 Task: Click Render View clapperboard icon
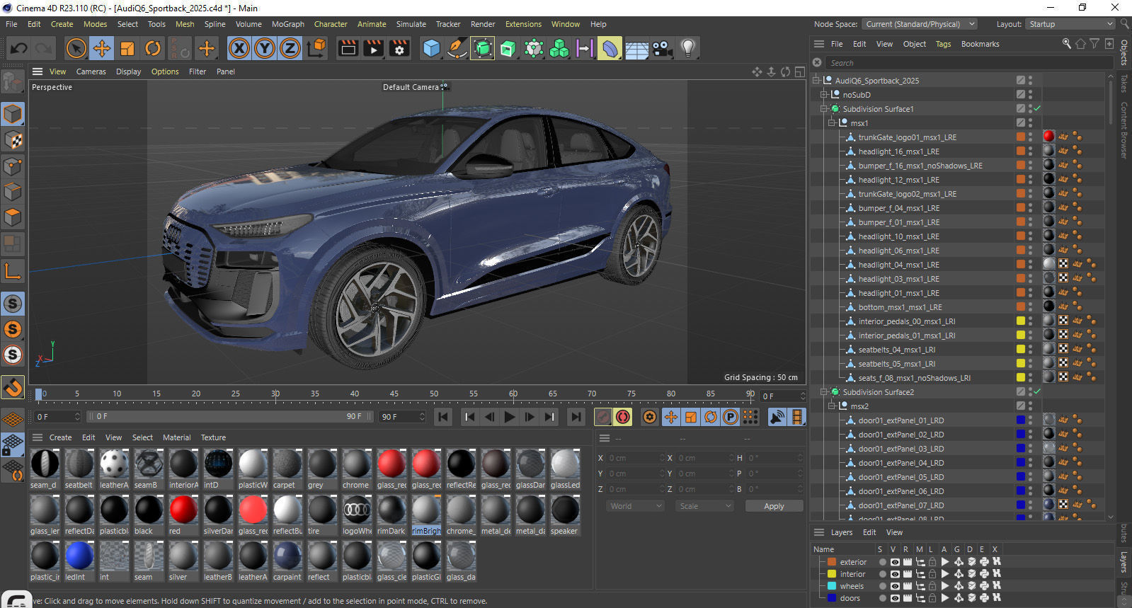348,48
